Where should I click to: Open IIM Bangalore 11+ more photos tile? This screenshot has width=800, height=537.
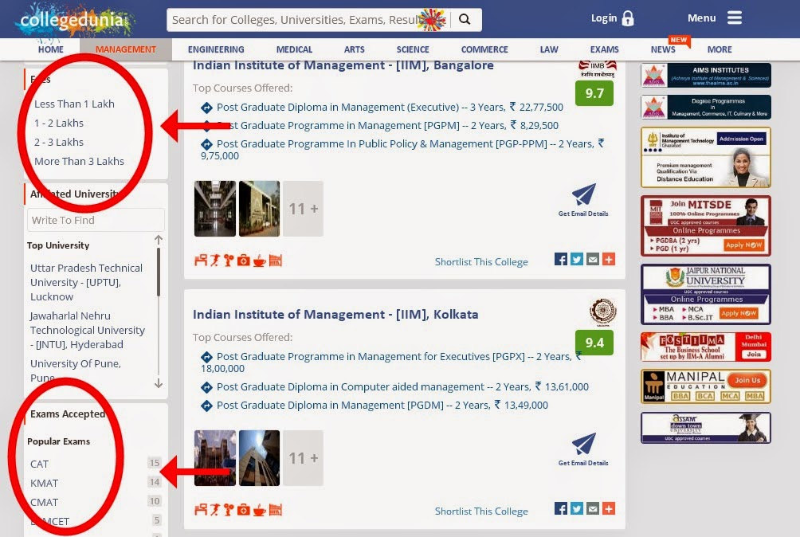[303, 209]
